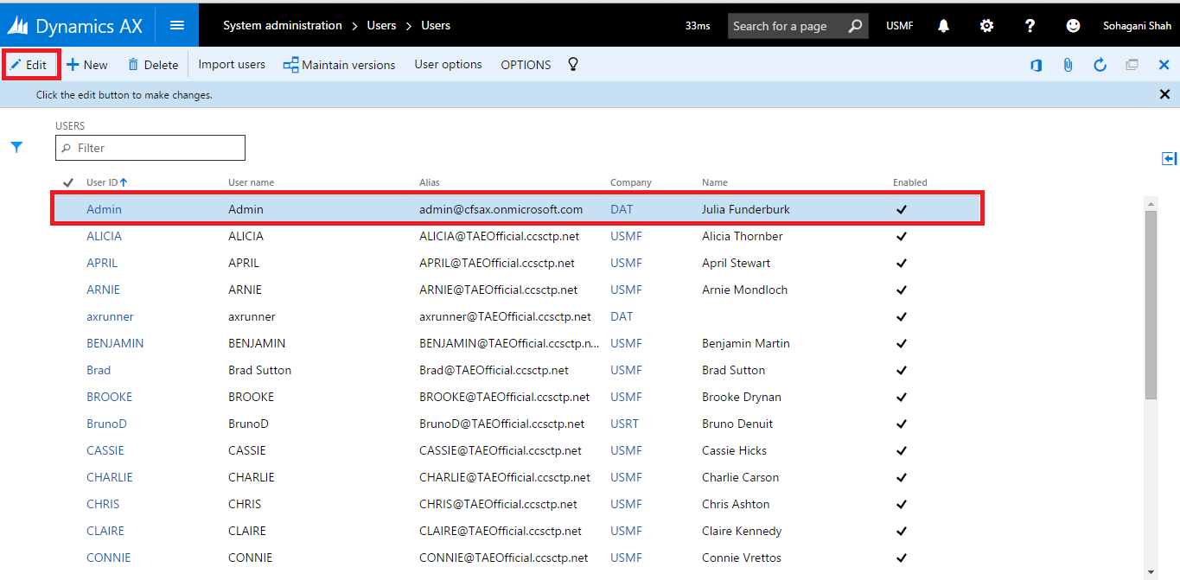
Task: Open the notifications bell
Action: 943,26
